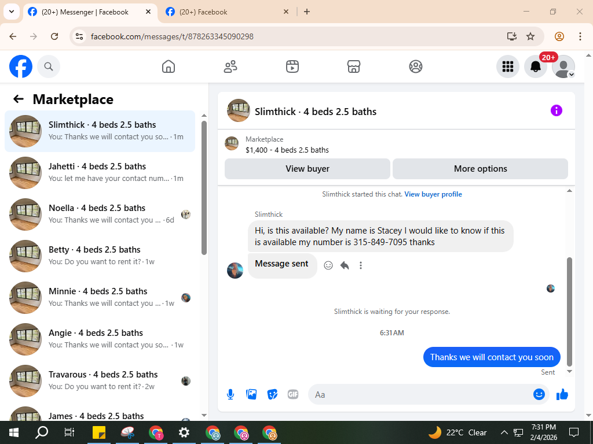Attach a photo with the image icon

coord(251,394)
